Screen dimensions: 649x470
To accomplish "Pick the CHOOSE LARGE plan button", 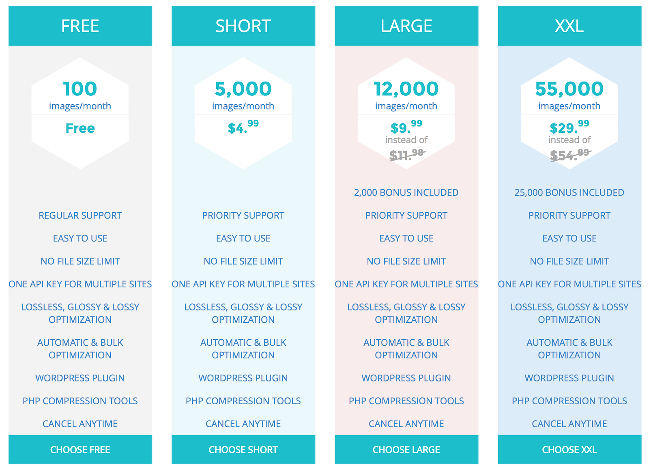I will [406, 449].
